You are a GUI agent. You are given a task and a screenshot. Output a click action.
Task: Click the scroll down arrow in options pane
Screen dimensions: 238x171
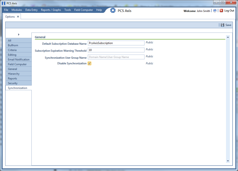click(x=228, y=161)
